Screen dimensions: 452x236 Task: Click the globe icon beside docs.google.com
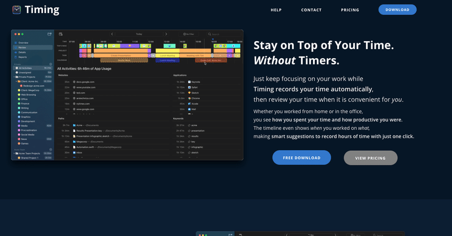pyautogui.click(x=74, y=82)
